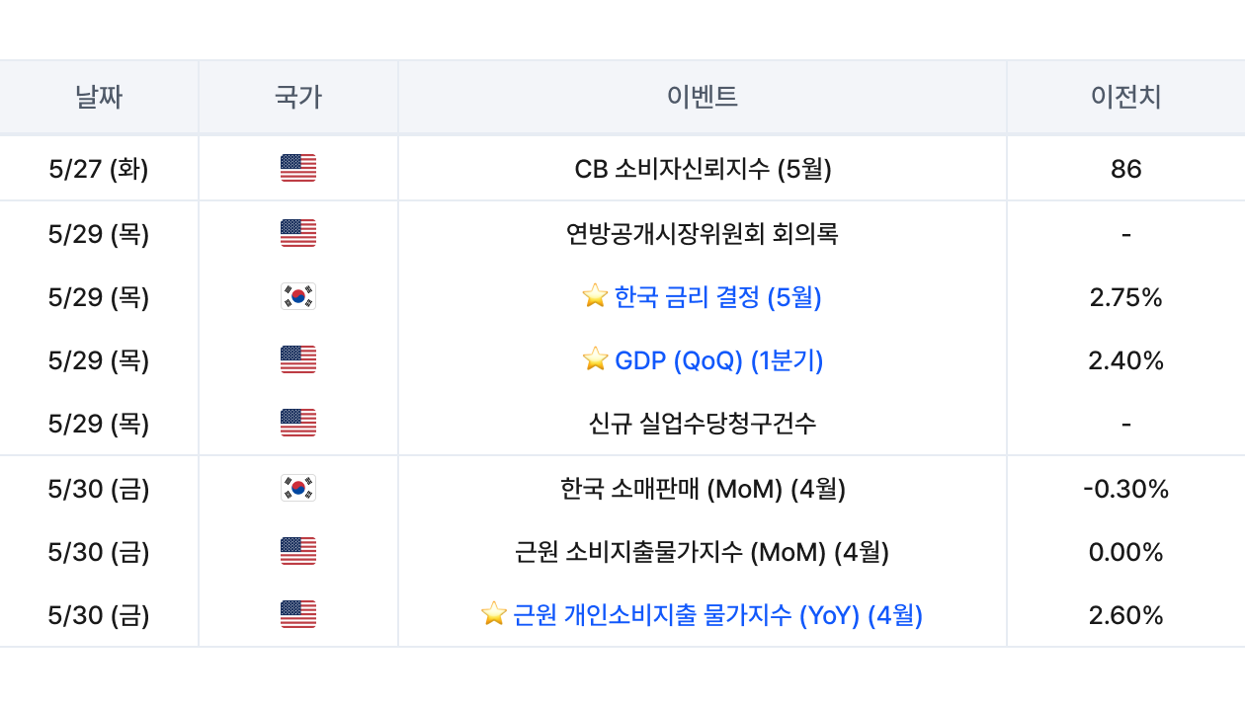Click US flag in FOMC minutes row
1245x707 pixels.
tap(297, 234)
